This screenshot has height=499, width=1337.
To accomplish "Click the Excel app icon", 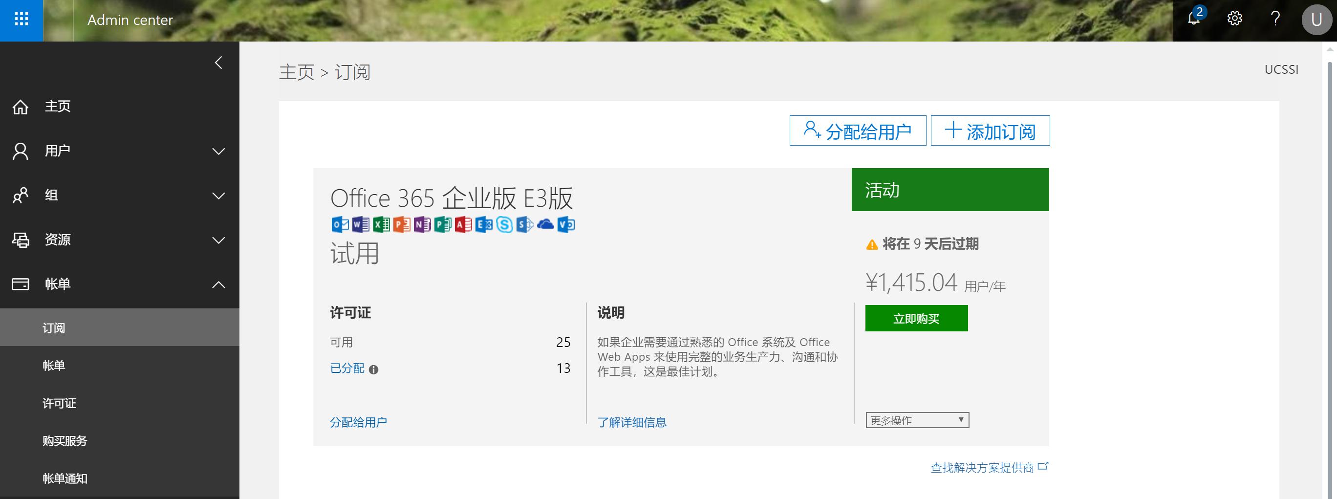I will [x=381, y=224].
